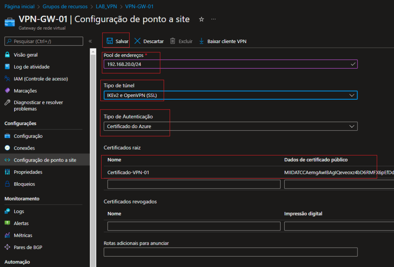Image resolution: width=394 pixels, height=267 pixels.
Task: Open the ellipsis more options menu
Action: 214,19
